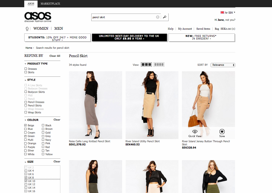Select the UK 12 size checkbox
272x193 pixels.
[x=26, y=184]
